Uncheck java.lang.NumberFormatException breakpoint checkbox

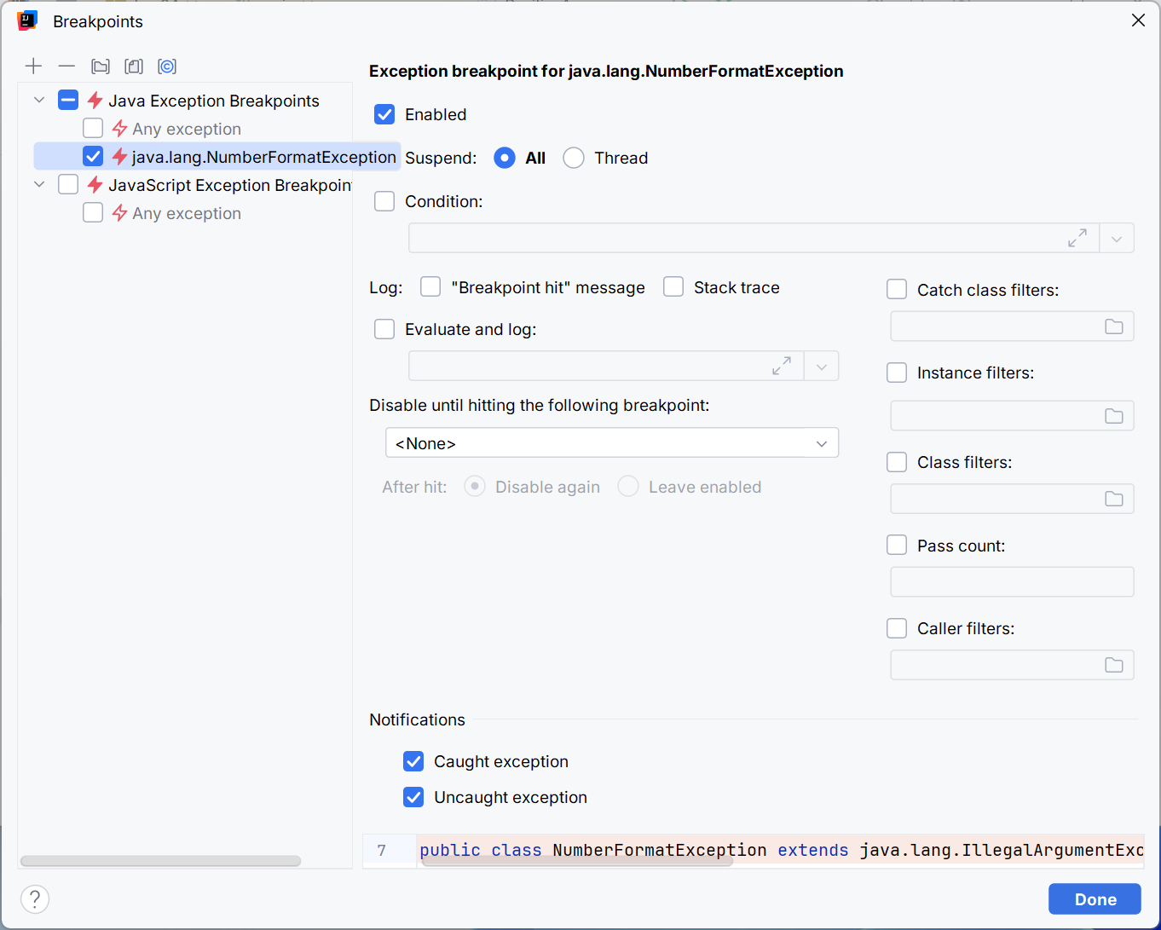coord(93,156)
